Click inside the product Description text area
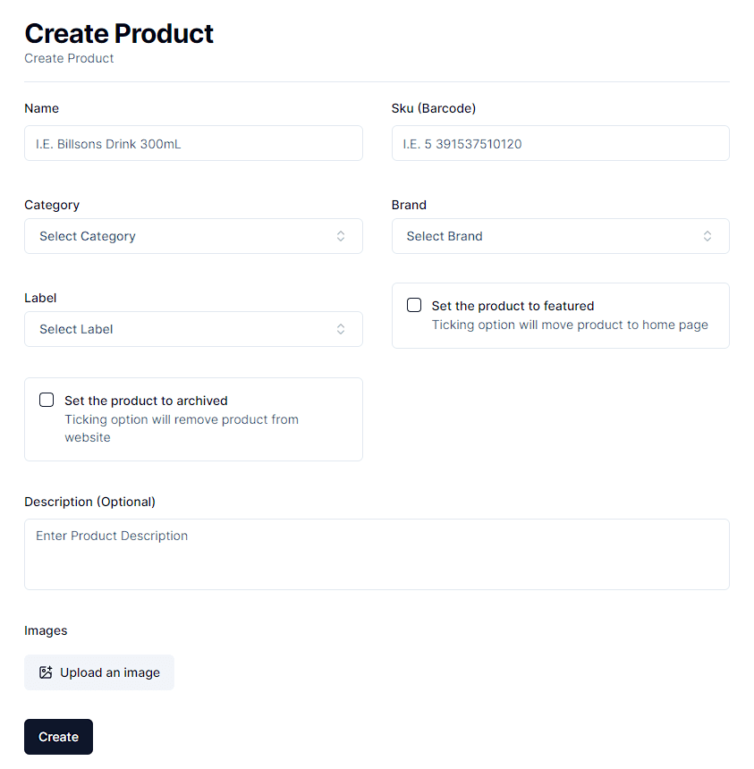 377,554
